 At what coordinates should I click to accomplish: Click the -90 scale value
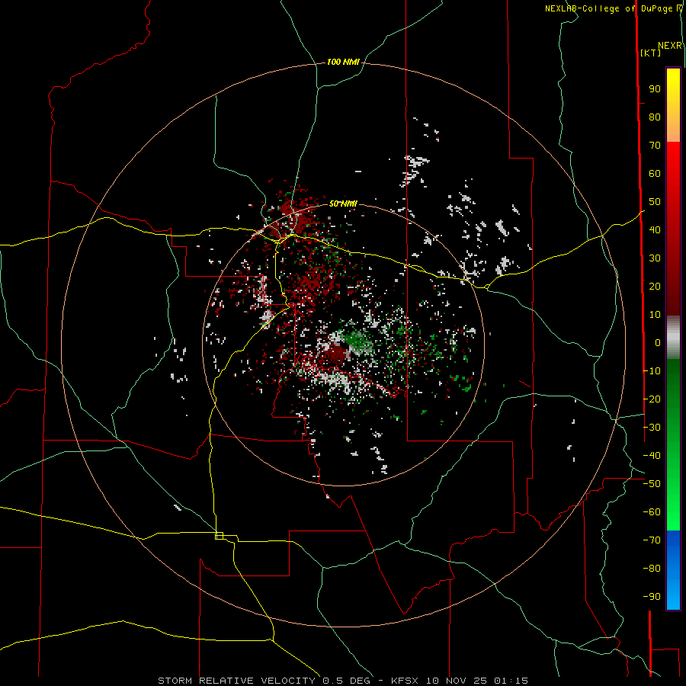tap(652, 597)
